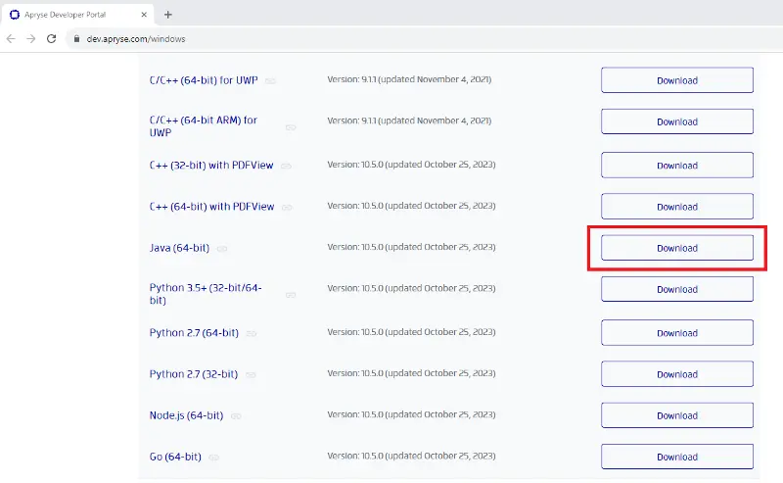783x483 pixels.
Task: Copy anchor link for Python 2.7 (64-bit)
Action: 252,333
